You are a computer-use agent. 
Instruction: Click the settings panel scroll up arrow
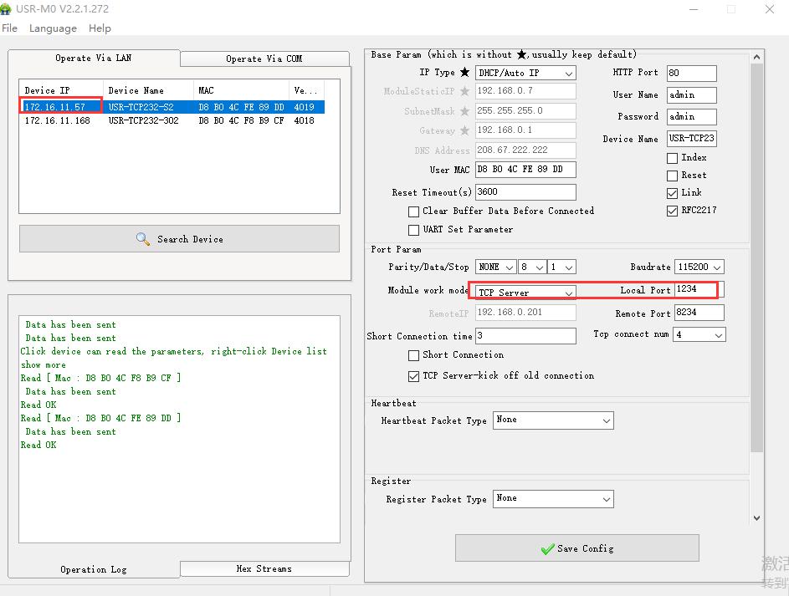756,58
